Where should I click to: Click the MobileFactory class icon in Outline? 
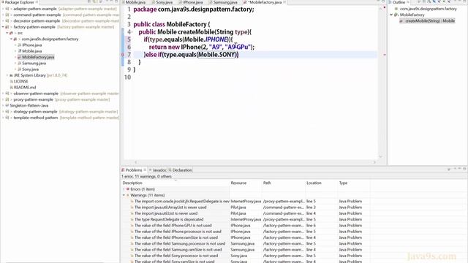click(396, 15)
